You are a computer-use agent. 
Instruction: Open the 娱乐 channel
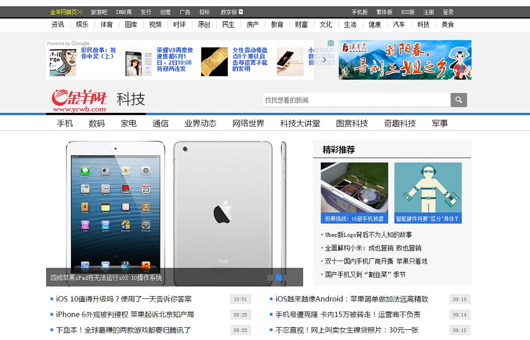point(82,24)
